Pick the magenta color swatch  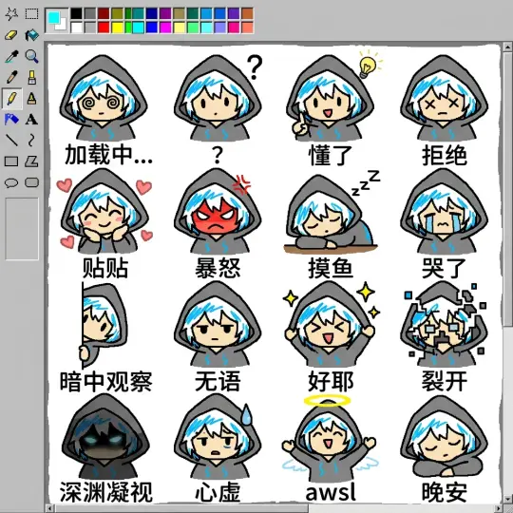click(165, 28)
